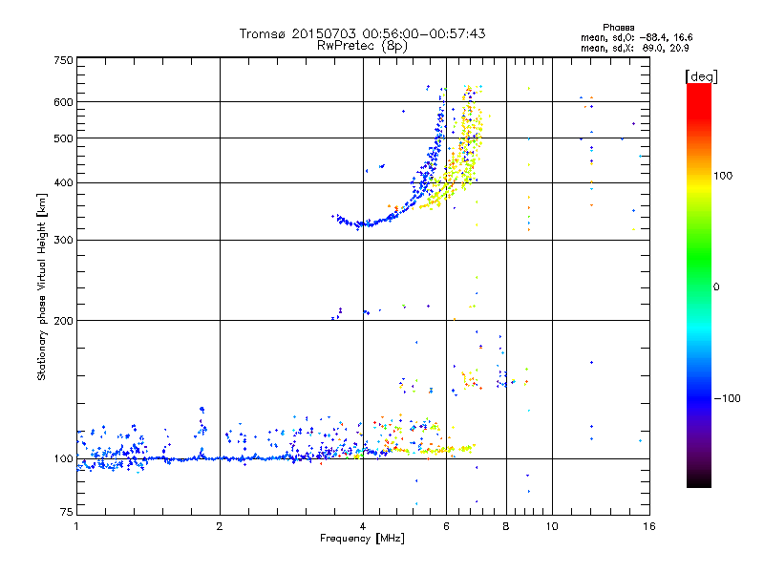Click the x-axis '2' label

pos(220,526)
